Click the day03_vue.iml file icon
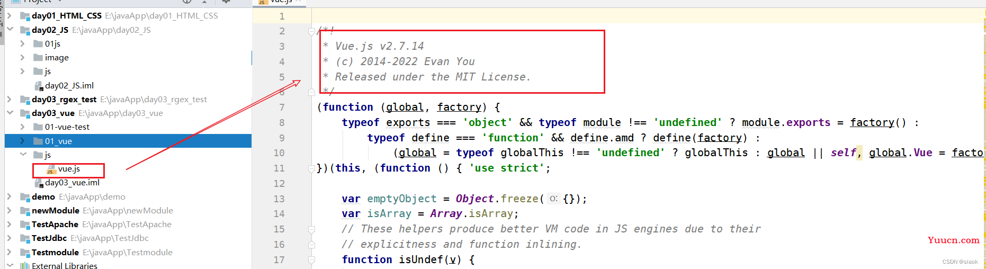The image size is (986, 269). [x=39, y=183]
